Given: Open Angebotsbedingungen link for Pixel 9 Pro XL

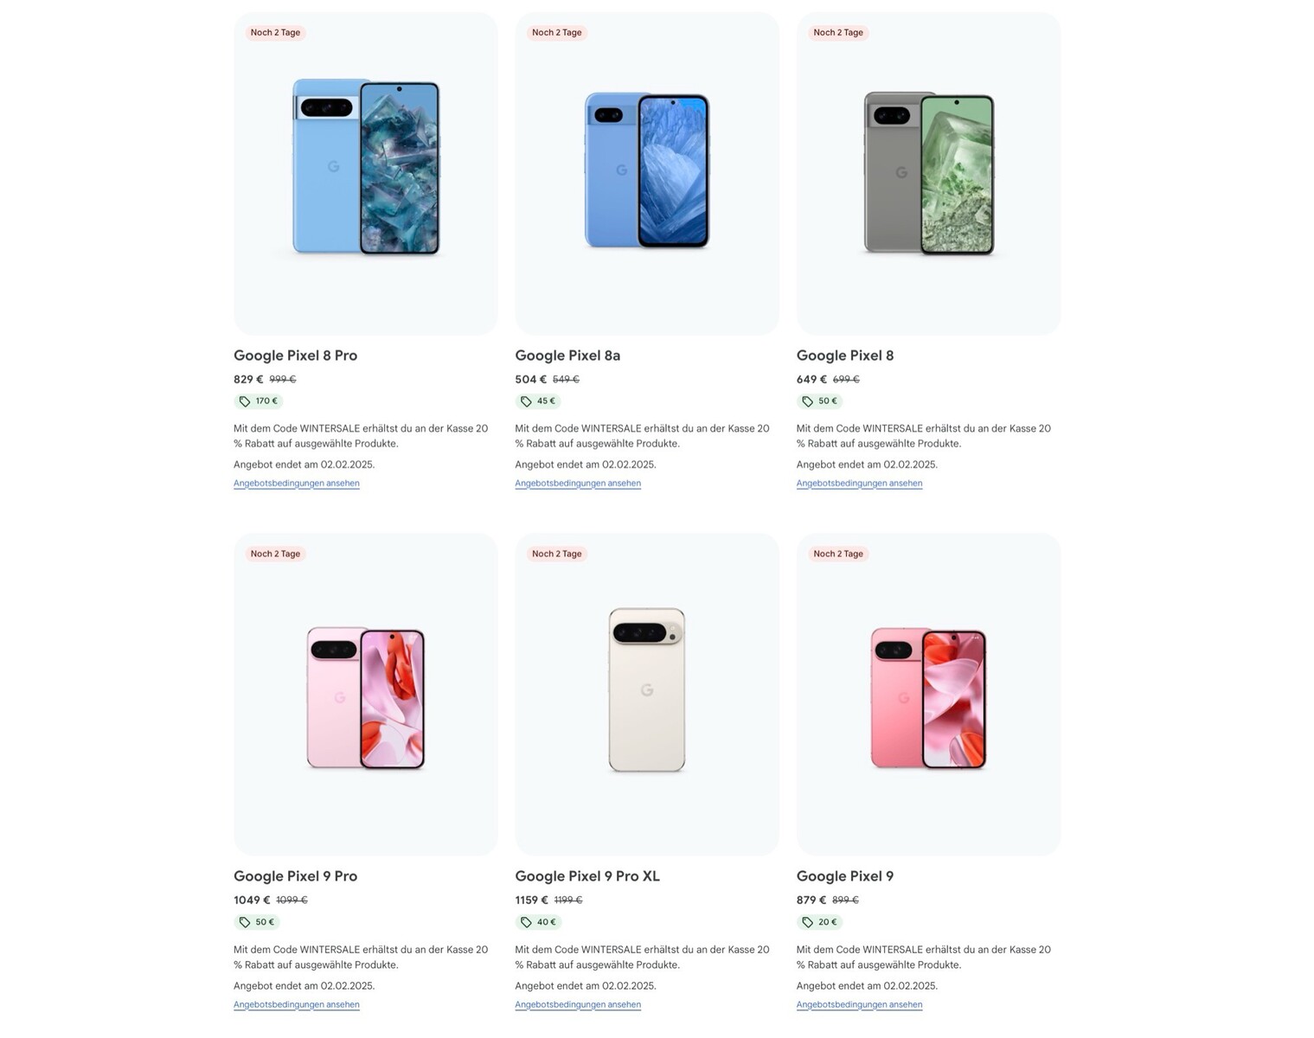Looking at the screenshot, I should pos(578,1004).
